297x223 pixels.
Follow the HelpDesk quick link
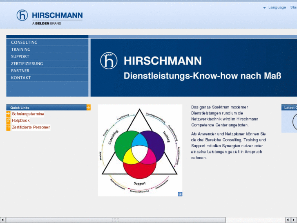tap(20, 121)
